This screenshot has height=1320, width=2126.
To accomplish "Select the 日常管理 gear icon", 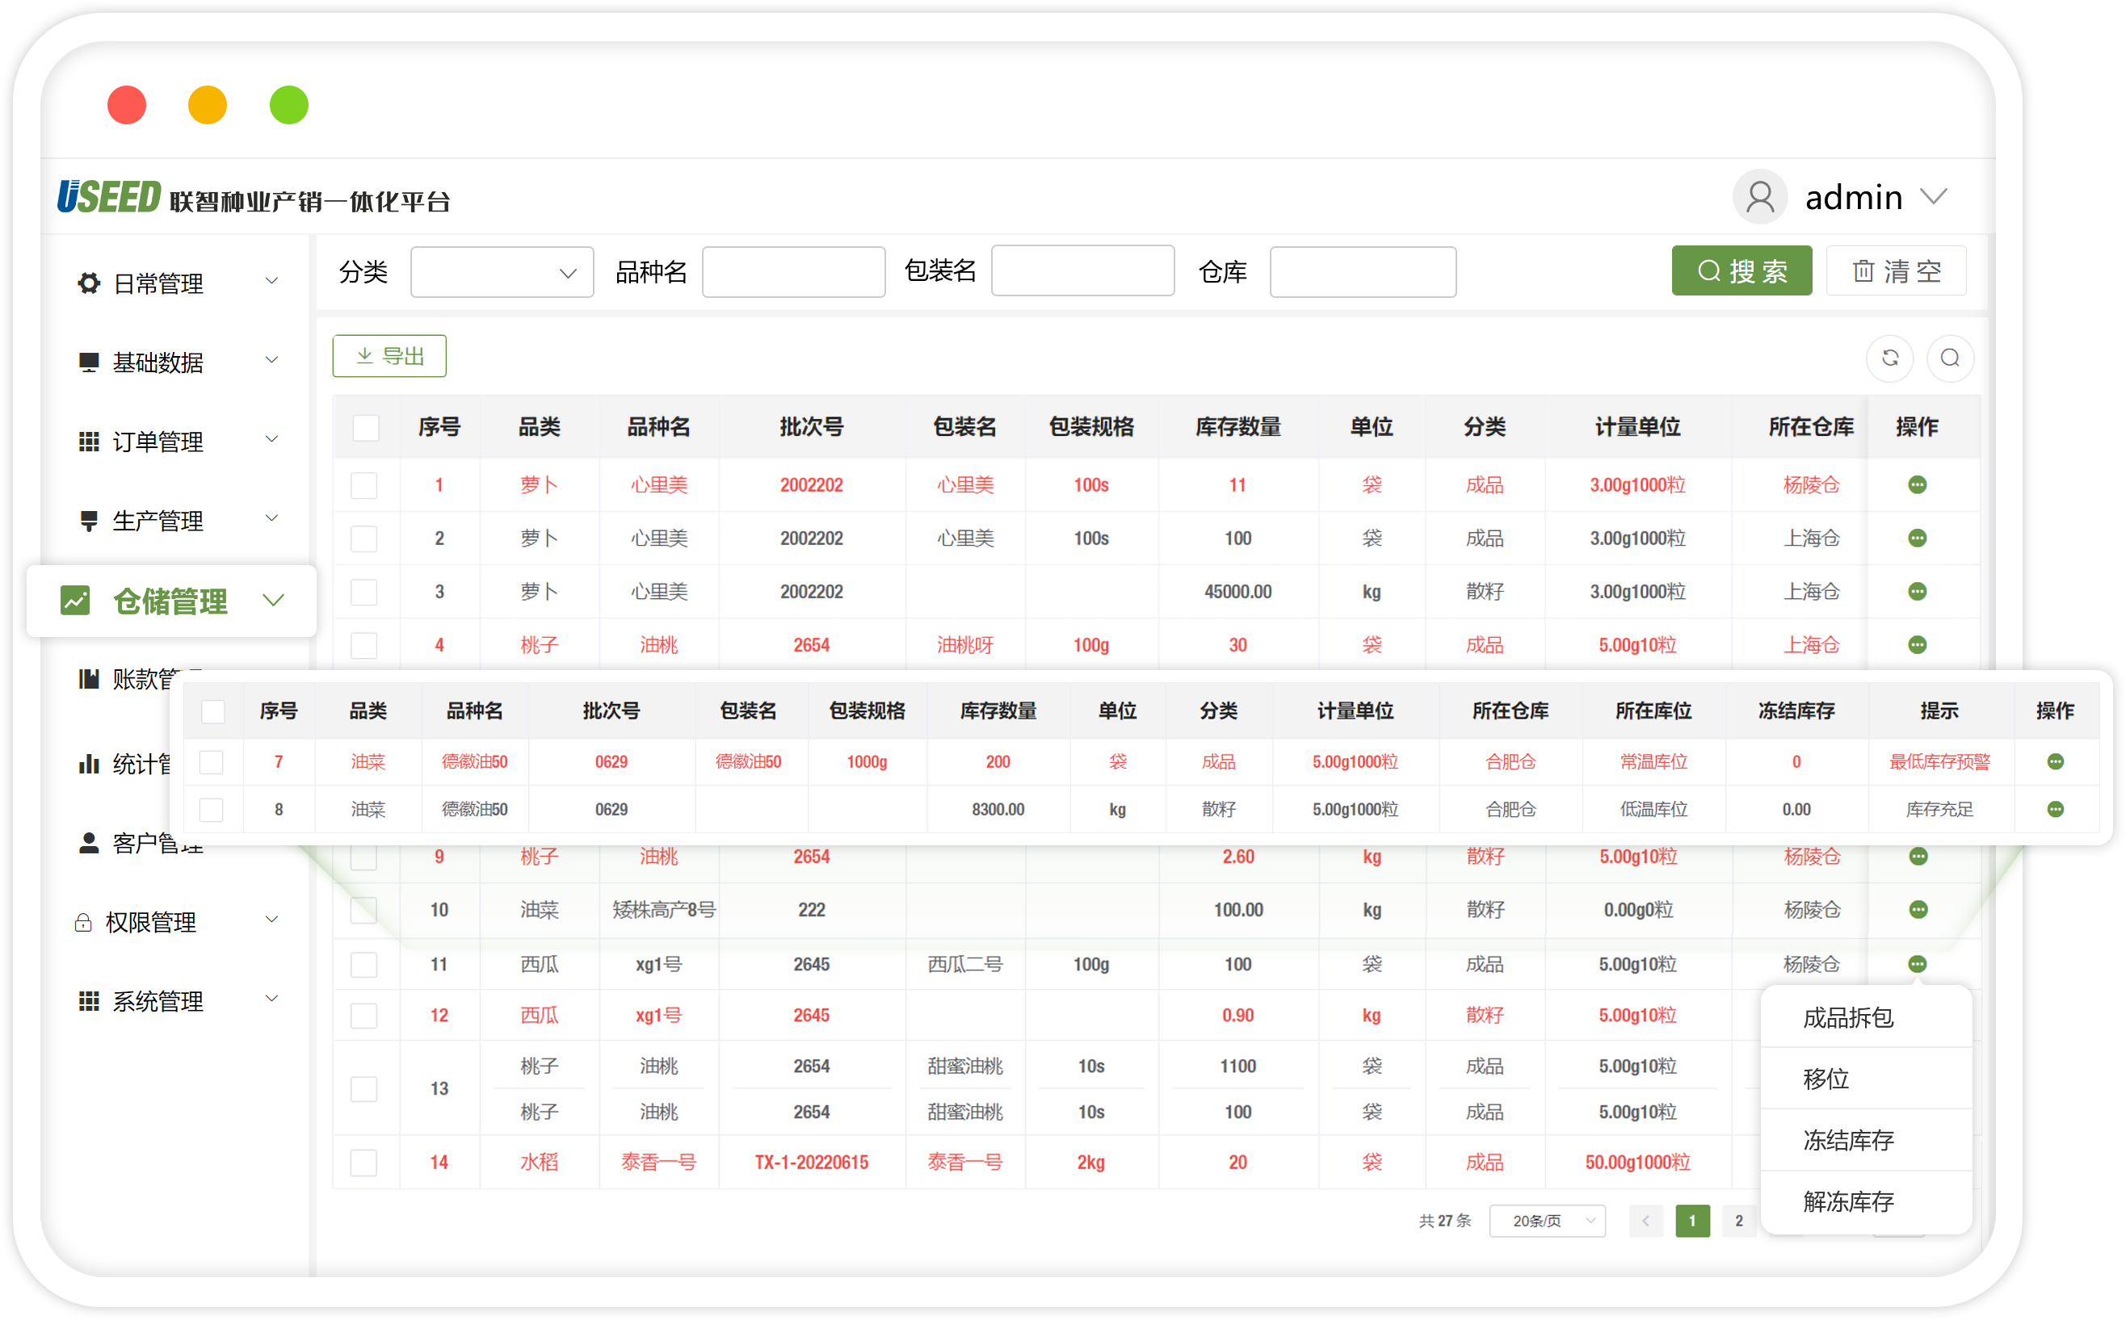I will [x=87, y=282].
